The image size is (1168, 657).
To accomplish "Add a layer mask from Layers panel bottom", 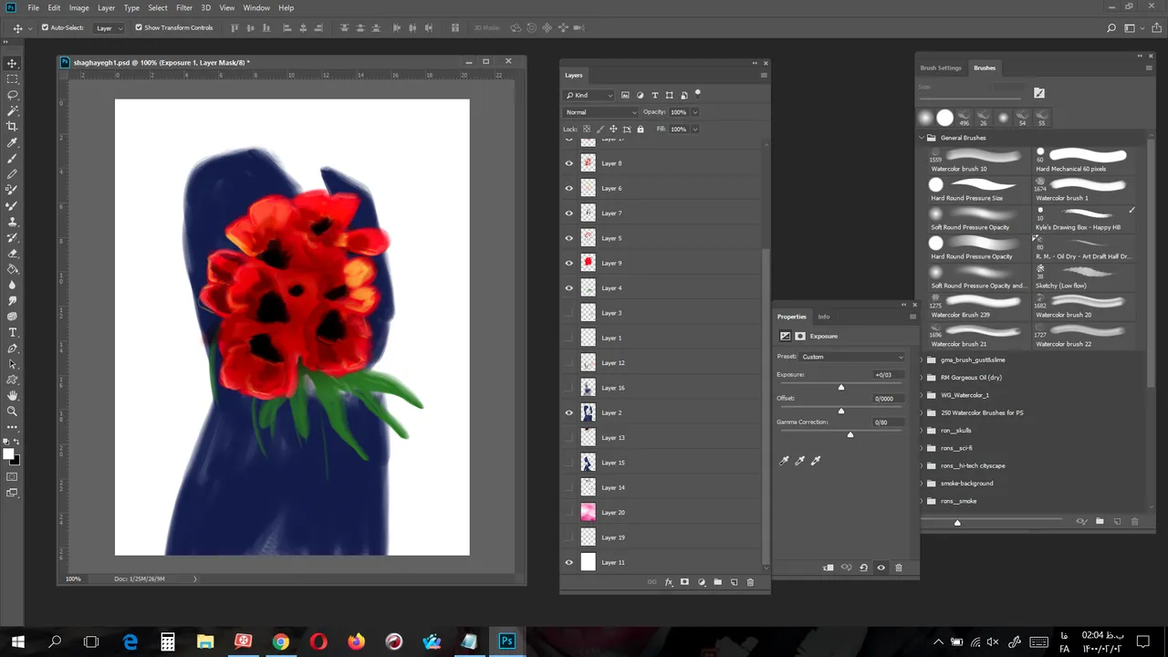I will click(x=684, y=582).
